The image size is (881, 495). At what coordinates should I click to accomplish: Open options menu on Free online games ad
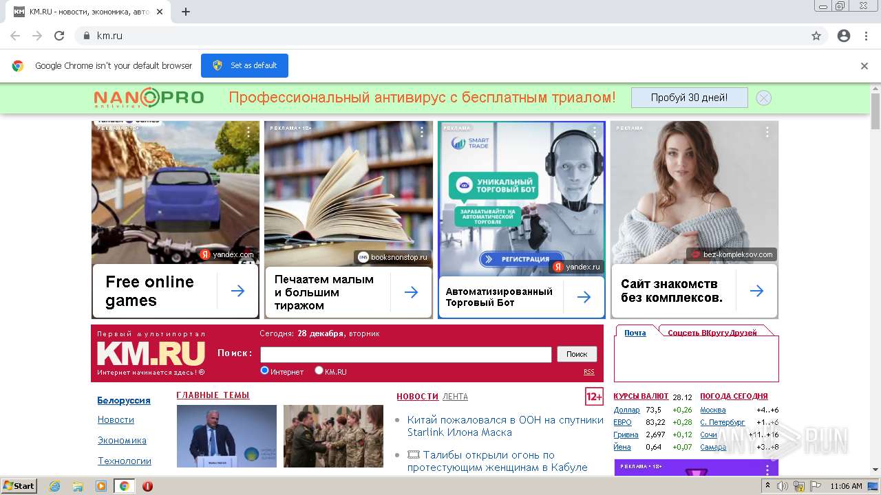tap(248, 132)
